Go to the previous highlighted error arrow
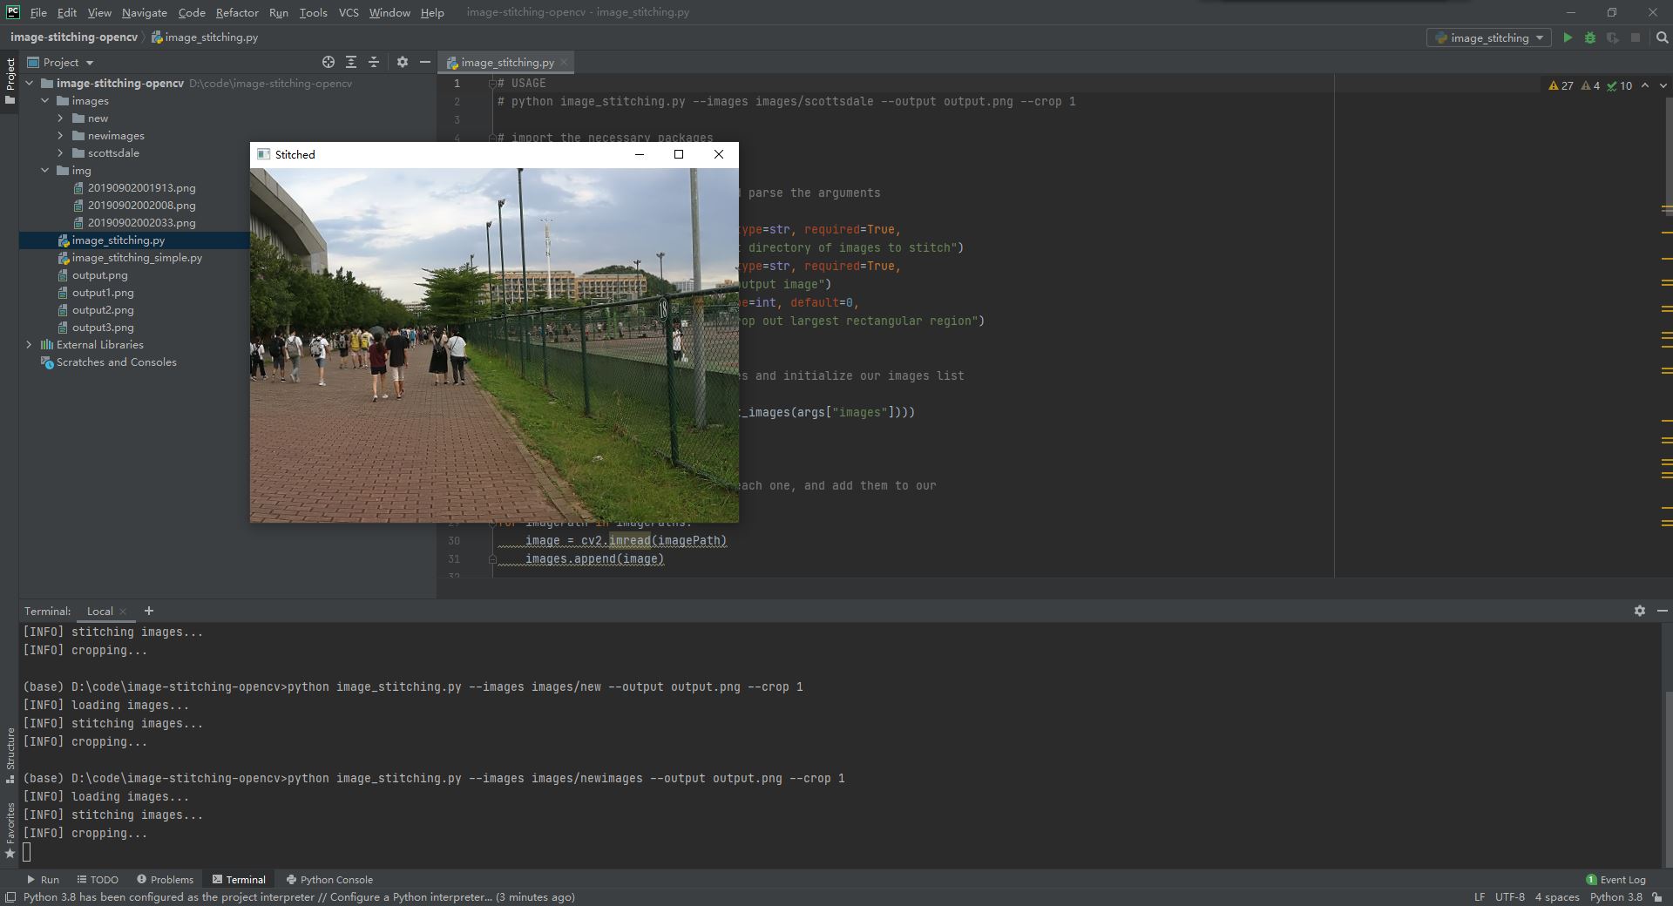 pos(1644,85)
